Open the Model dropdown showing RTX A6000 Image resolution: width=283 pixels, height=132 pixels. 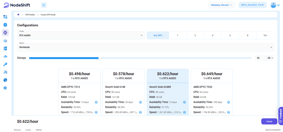tap(81, 35)
